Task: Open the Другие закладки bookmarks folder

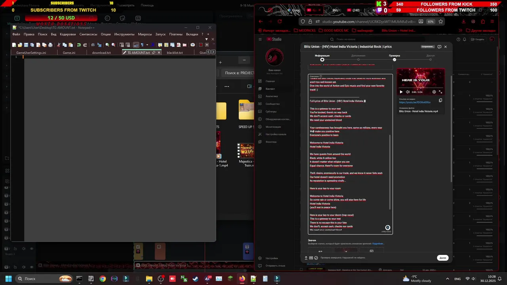Action: click(480, 30)
